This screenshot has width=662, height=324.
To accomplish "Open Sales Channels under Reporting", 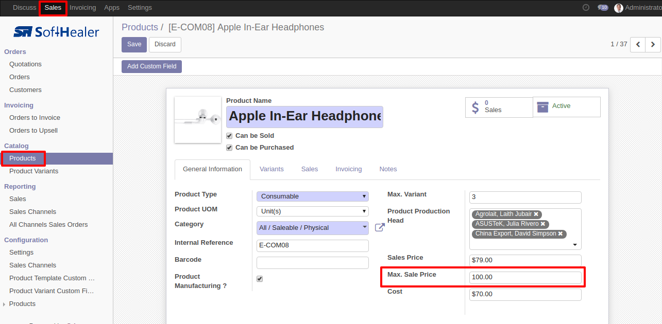I will coord(32,212).
